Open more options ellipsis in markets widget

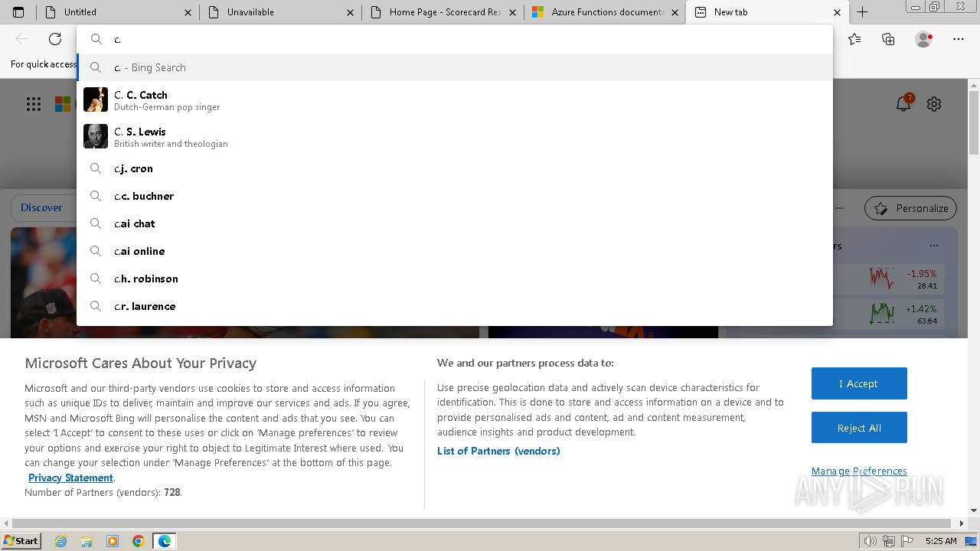[x=934, y=246]
